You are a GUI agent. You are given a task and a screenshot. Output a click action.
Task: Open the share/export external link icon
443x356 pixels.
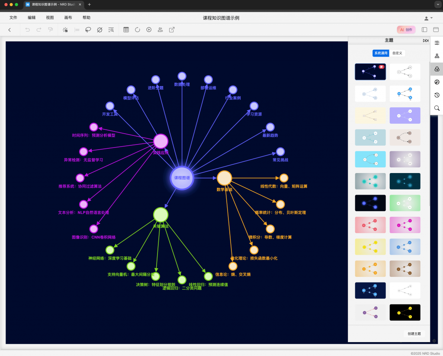tap(172, 30)
